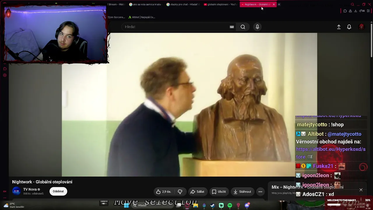Image resolution: width=373 pixels, height=210 pixels.
Task: Open a new browser tab with plus
Action: [279, 4]
